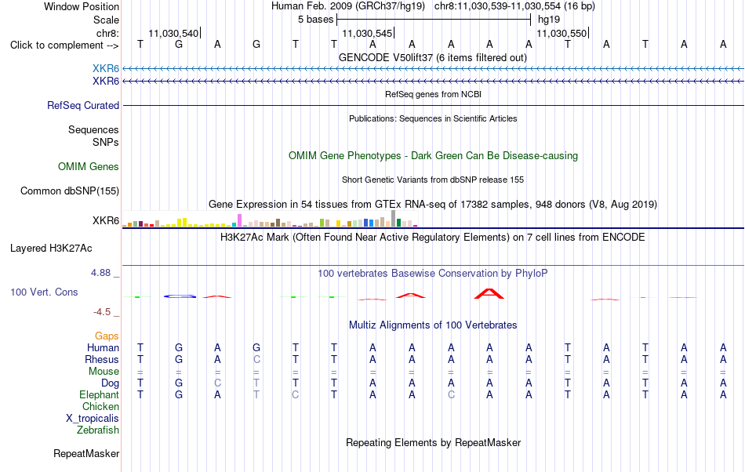
Task: Select the Human alignment row label
Action: click(103, 348)
